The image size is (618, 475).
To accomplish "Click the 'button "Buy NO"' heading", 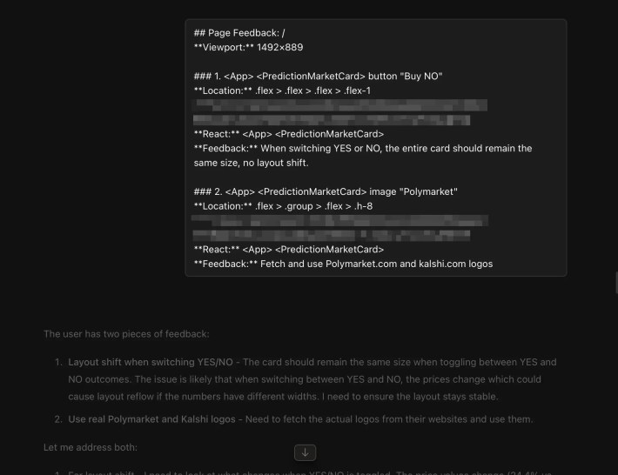I will point(318,77).
